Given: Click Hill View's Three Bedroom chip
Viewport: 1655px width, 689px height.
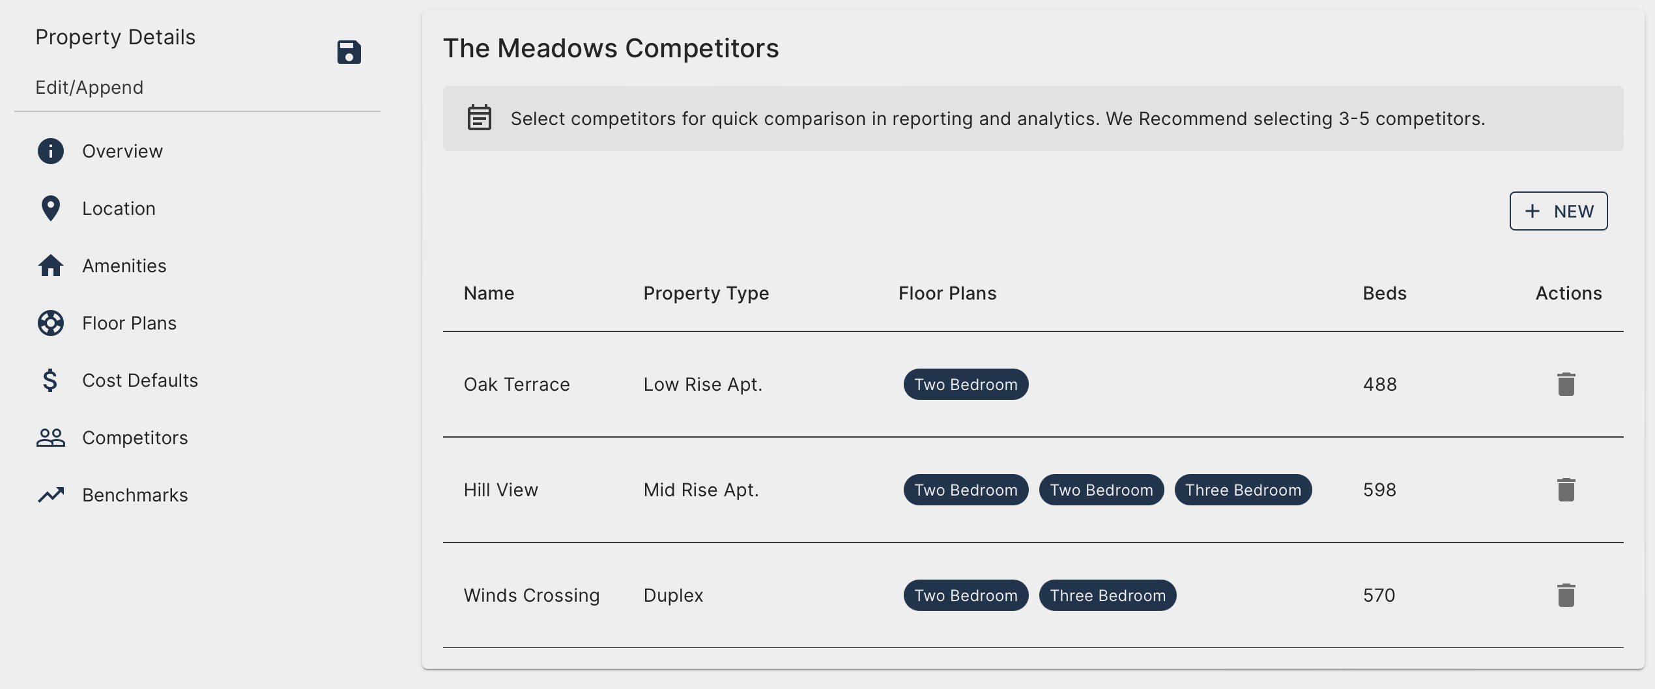Looking at the screenshot, I should tap(1243, 490).
